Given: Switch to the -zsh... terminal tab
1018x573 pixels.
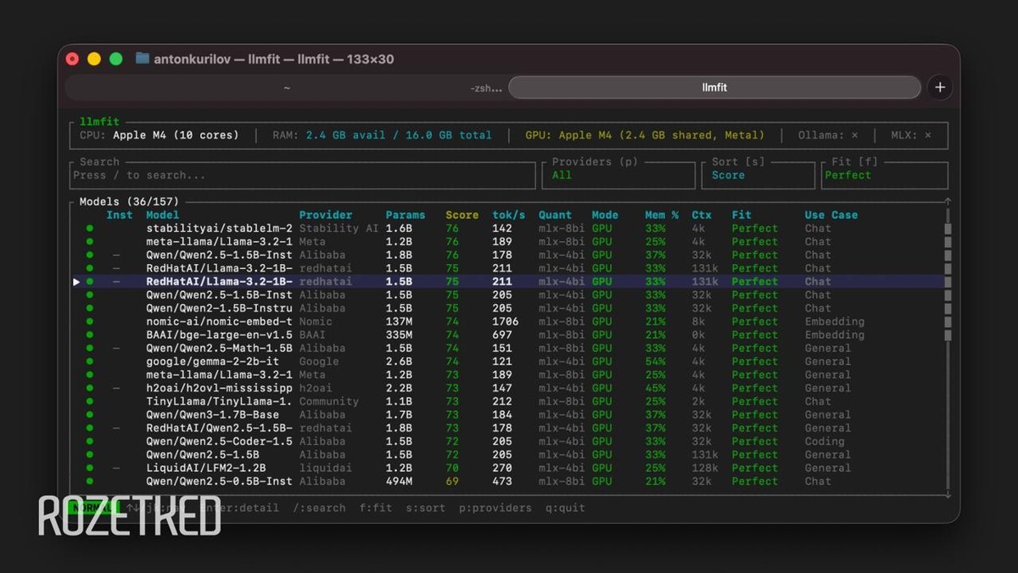Looking at the screenshot, I should pos(485,87).
